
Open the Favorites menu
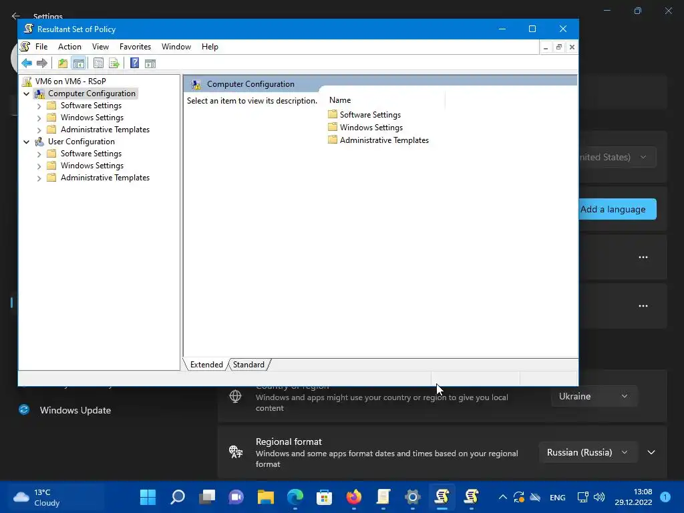point(135,47)
